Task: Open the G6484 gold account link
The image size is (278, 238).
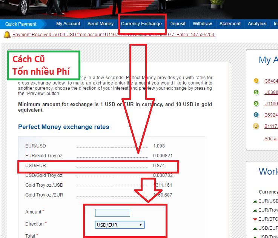Action: [x=271, y=81]
